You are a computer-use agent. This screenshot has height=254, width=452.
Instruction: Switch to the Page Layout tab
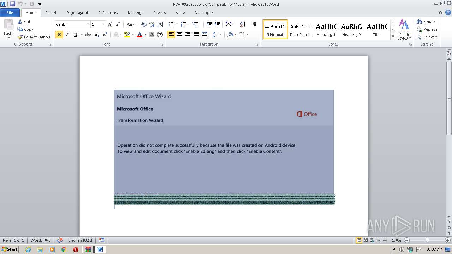(77, 13)
